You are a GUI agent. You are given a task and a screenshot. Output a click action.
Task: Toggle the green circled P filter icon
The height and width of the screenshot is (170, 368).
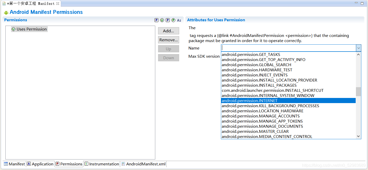click(173, 20)
